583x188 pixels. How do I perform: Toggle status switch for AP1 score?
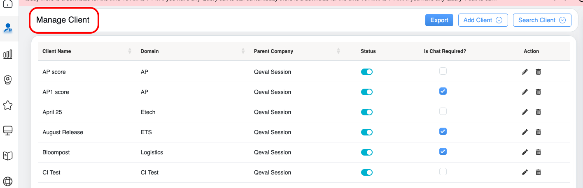point(366,92)
